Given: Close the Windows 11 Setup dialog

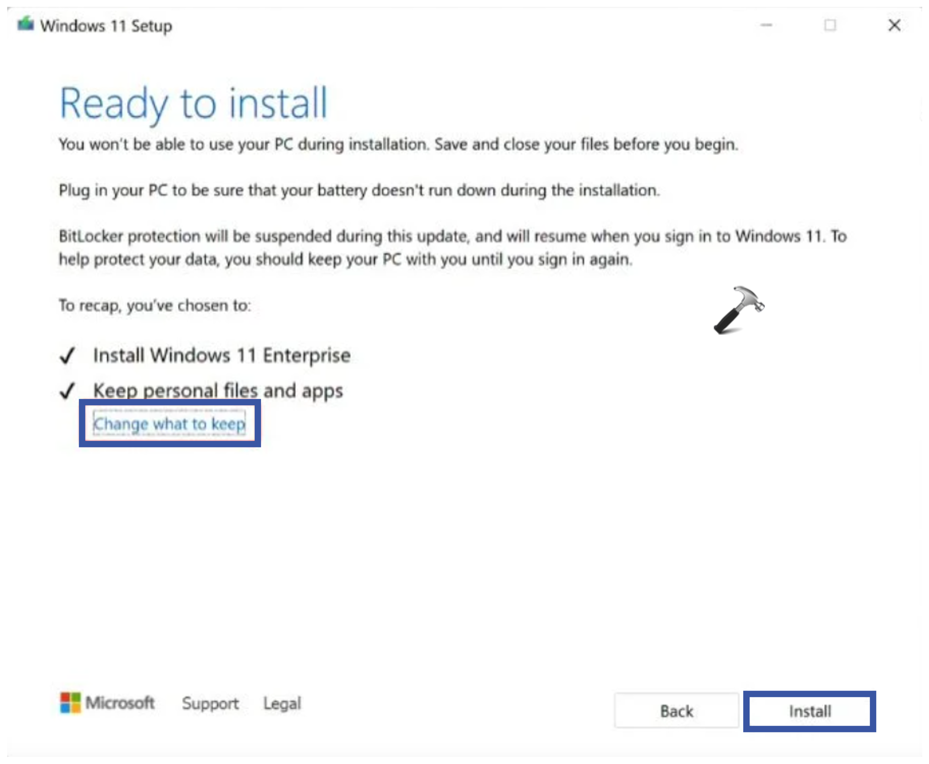Looking at the screenshot, I should pyautogui.click(x=894, y=25).
